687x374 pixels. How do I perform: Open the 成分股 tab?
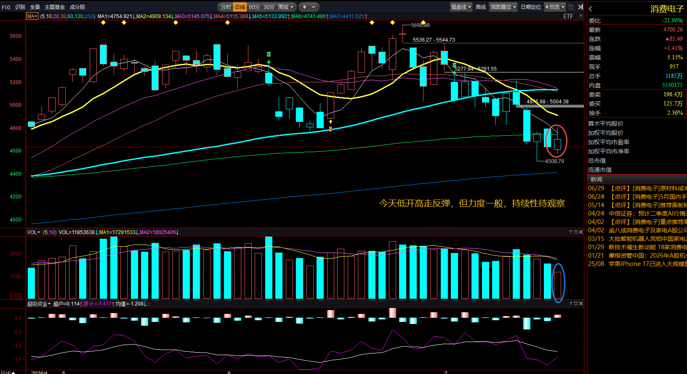point(77,7)
